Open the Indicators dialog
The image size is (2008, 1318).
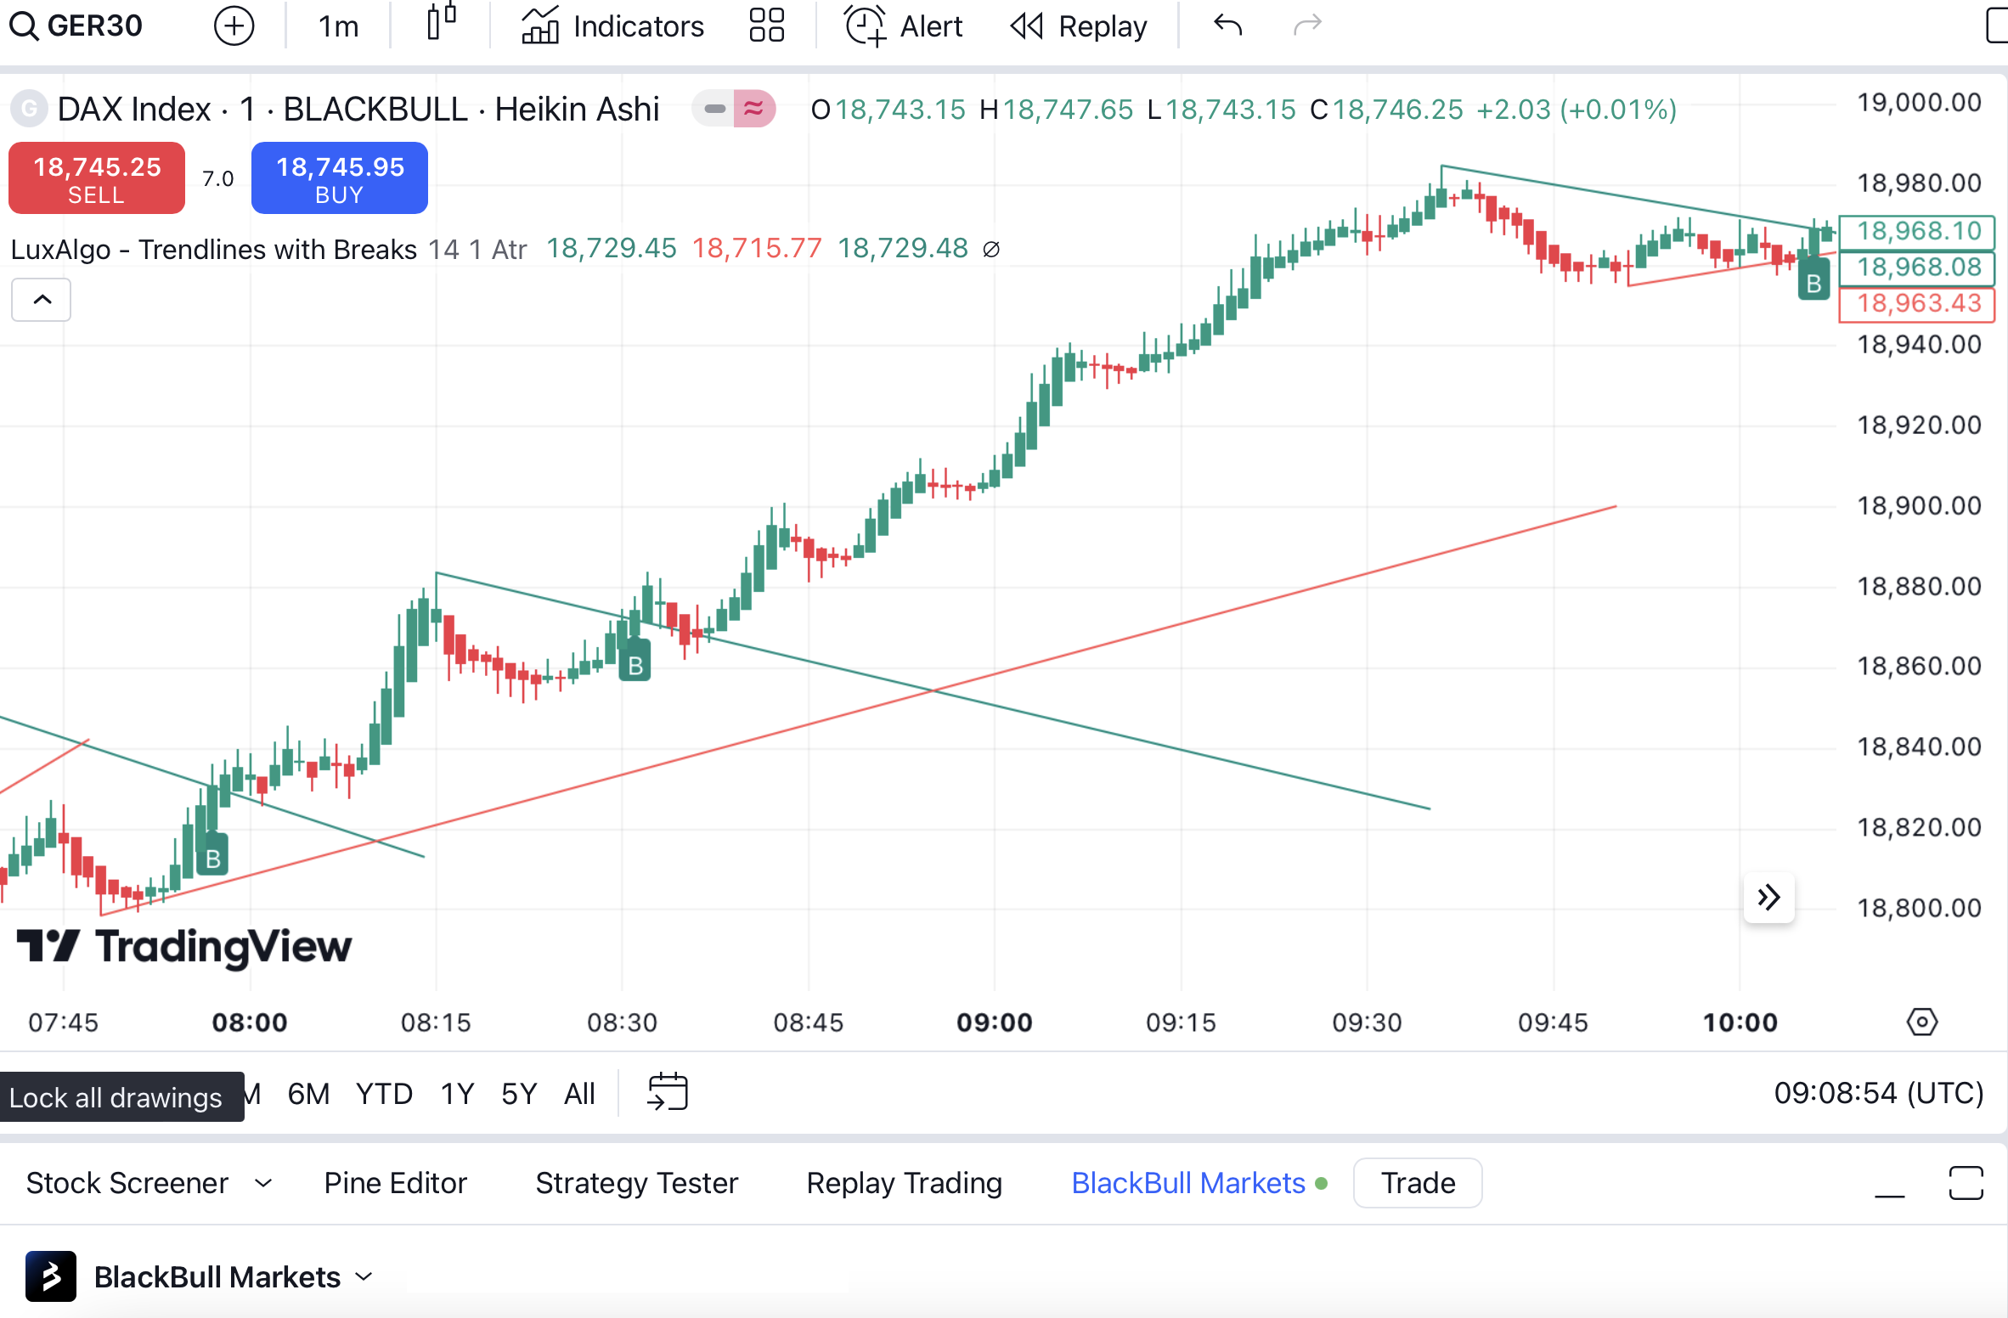[x=612, y=26]
